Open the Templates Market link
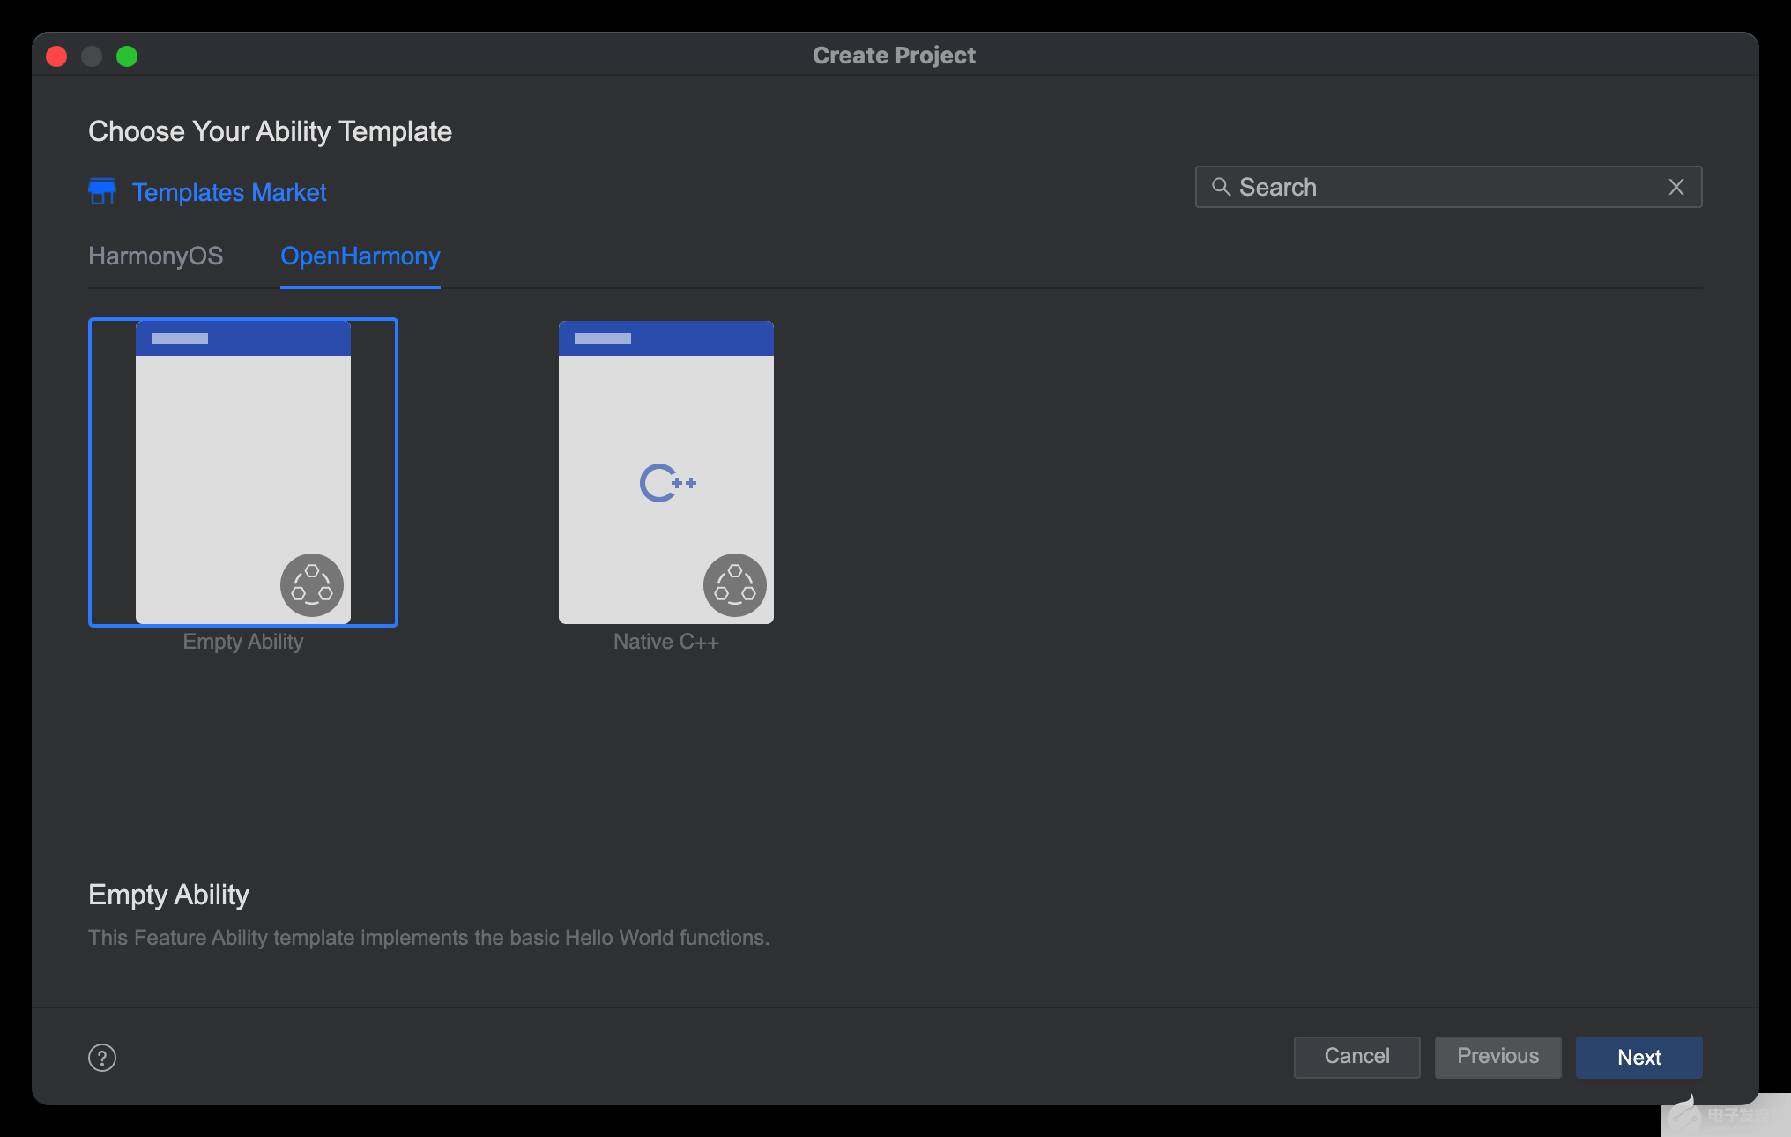 [228, 192]
